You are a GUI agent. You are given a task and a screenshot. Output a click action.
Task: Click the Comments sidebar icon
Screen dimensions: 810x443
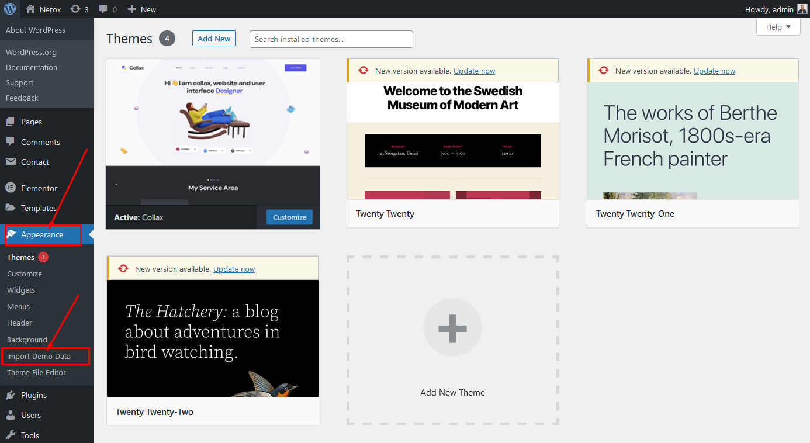tap(11, 141)
